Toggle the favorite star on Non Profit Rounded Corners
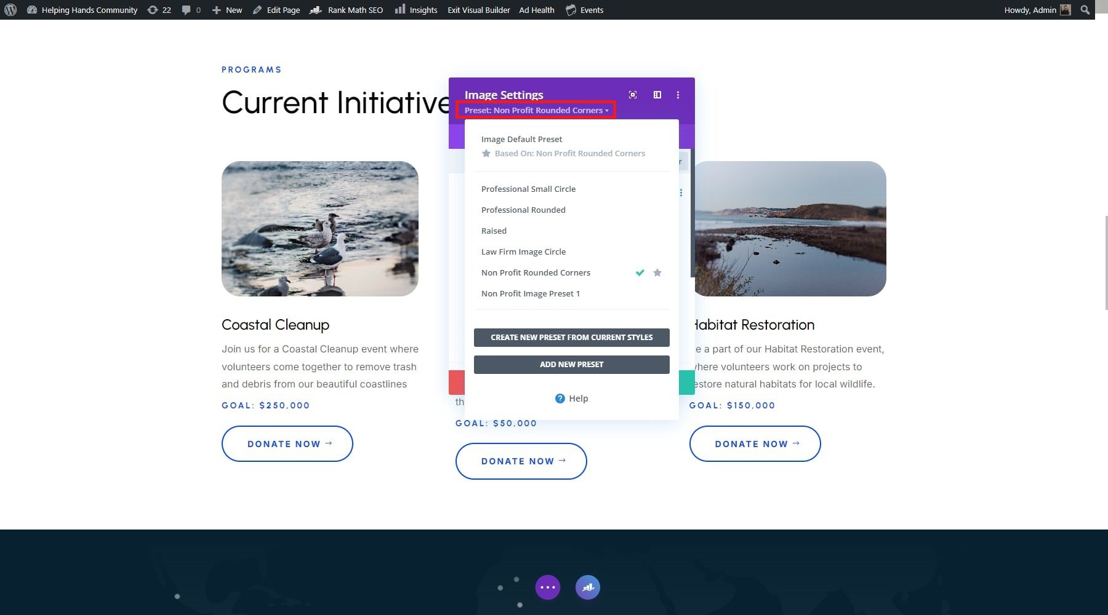The image size is (1108, 615). (x=657, y=272)
